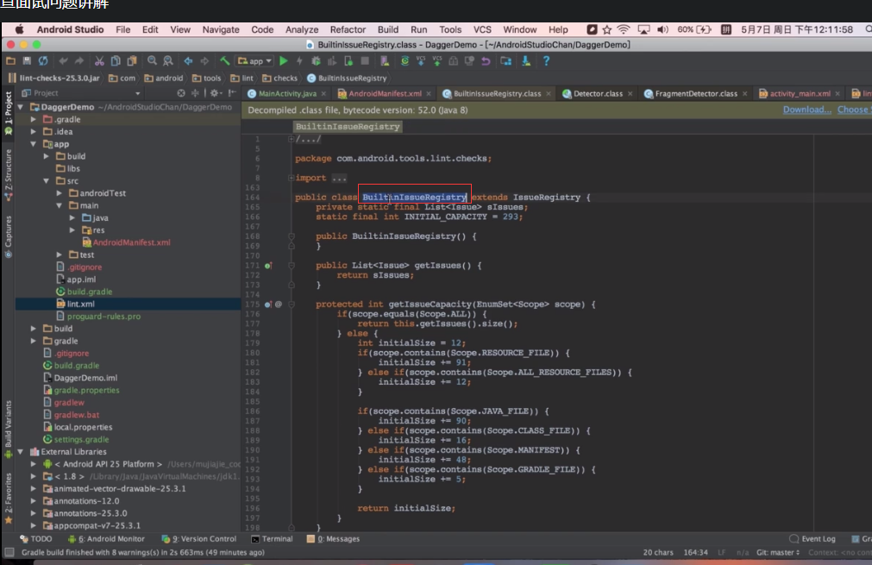Run the app with the green play icon
The width and height of the screenshot is (872, 565).
point(284,61)
